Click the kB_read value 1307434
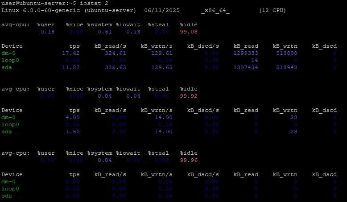The height and width of the screenshot is (202, 347). coord(246,67)
